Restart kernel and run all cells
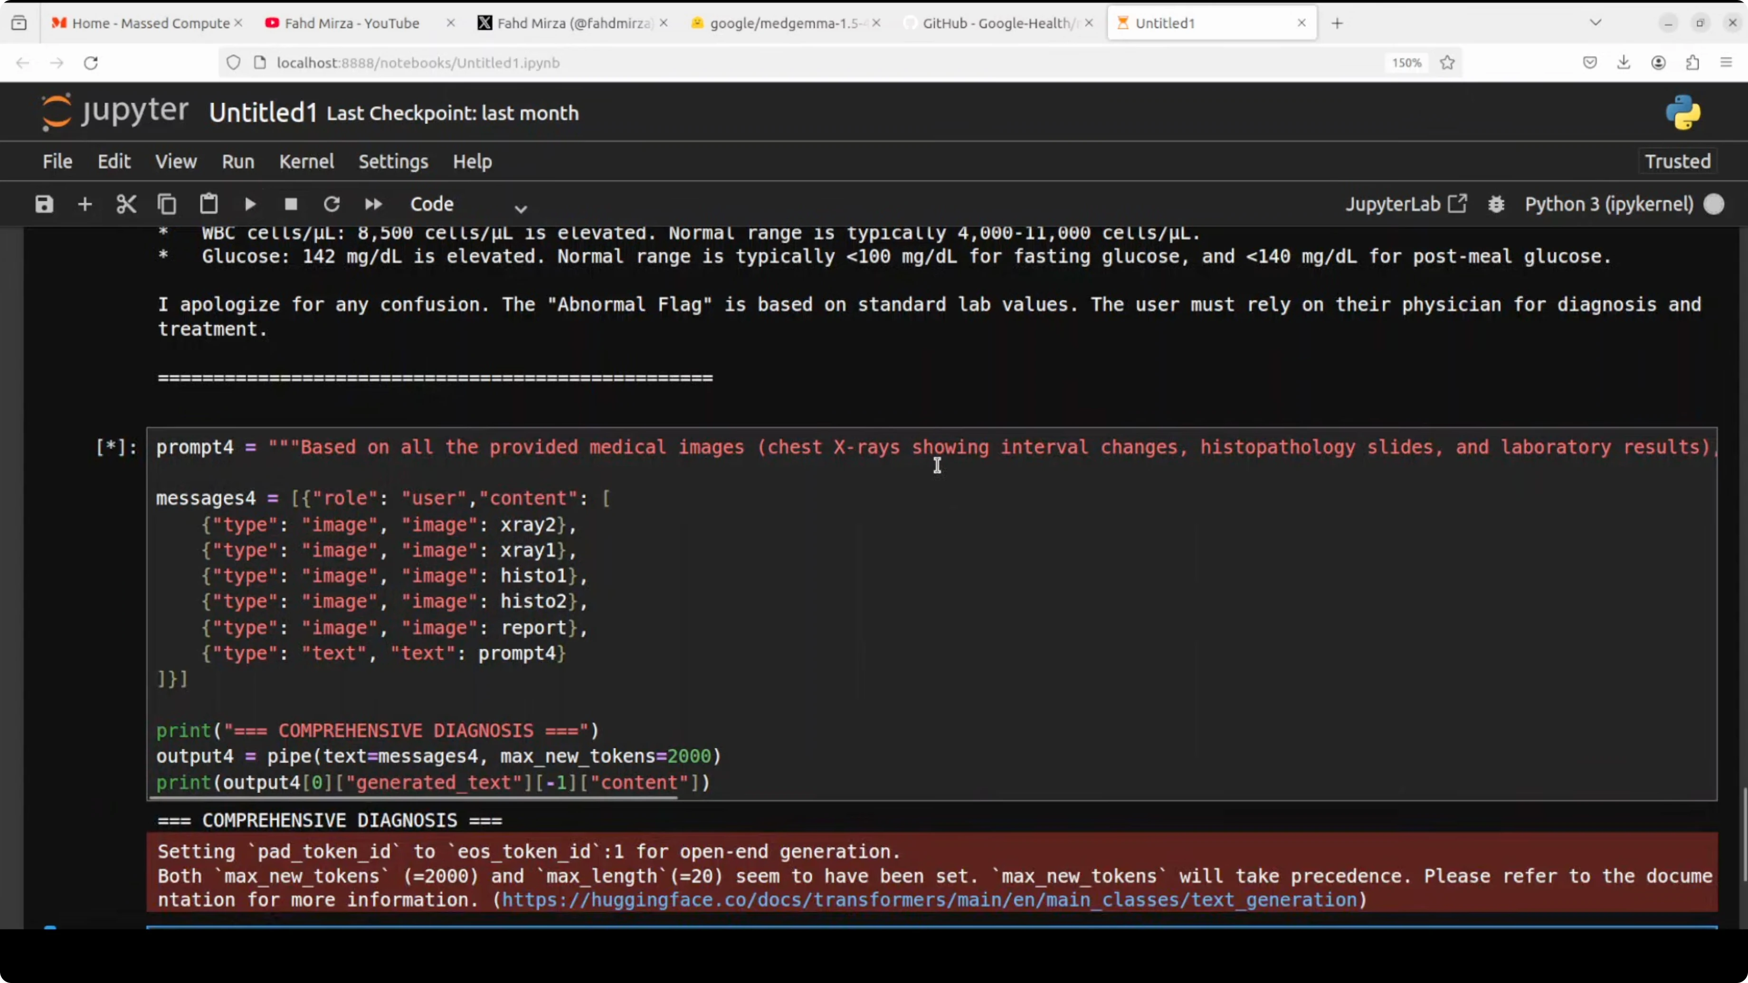This screenshot has height=983, width=1748. tap(373, 204)
